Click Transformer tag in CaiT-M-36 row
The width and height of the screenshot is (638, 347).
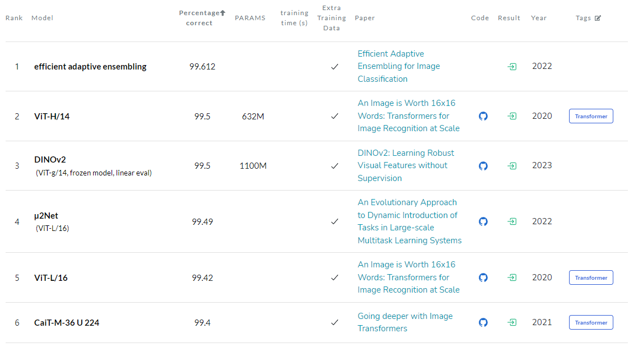pos(591,322)
